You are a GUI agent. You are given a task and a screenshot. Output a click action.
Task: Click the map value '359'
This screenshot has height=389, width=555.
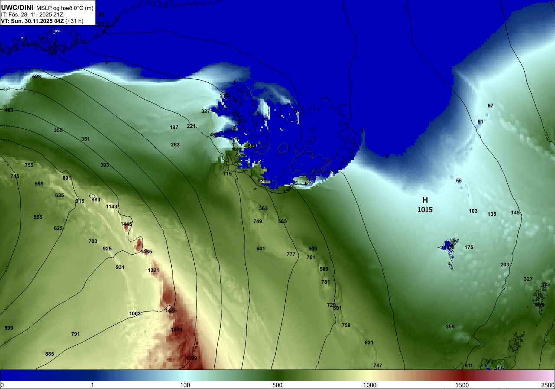point(450,327)
